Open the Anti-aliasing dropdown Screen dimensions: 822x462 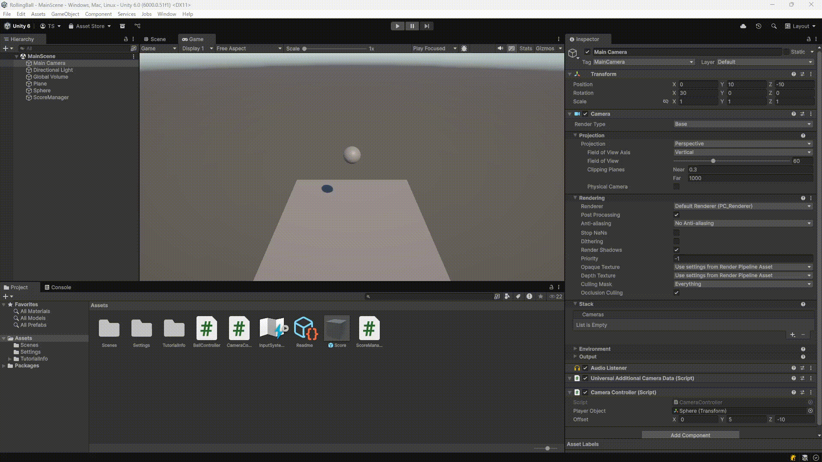(742, 223)
